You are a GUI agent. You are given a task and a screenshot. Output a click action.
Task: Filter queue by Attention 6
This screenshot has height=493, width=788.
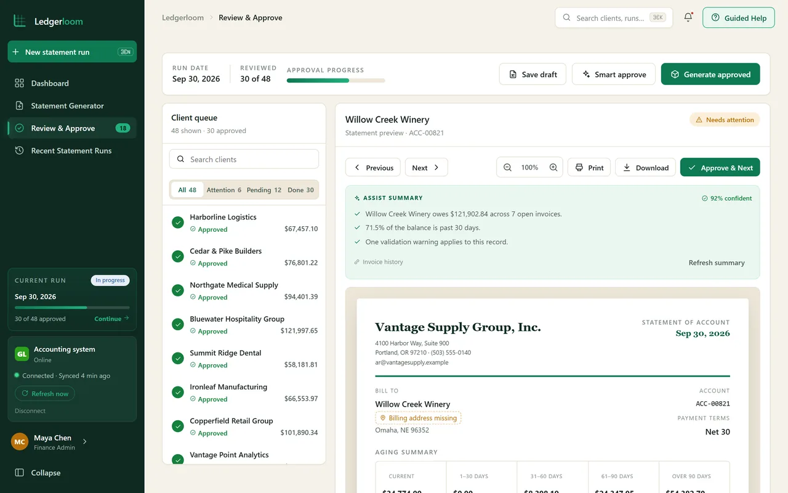click(224, 190)
